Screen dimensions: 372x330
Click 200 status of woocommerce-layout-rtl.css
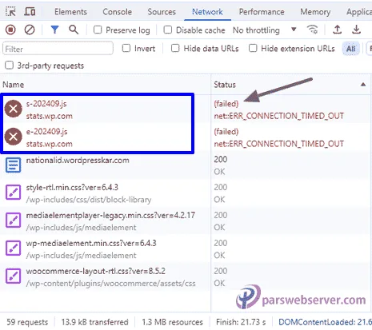(221, 271)
